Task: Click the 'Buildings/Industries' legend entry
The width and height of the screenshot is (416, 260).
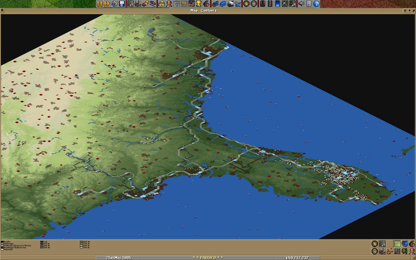Action: tap(13, 248)
